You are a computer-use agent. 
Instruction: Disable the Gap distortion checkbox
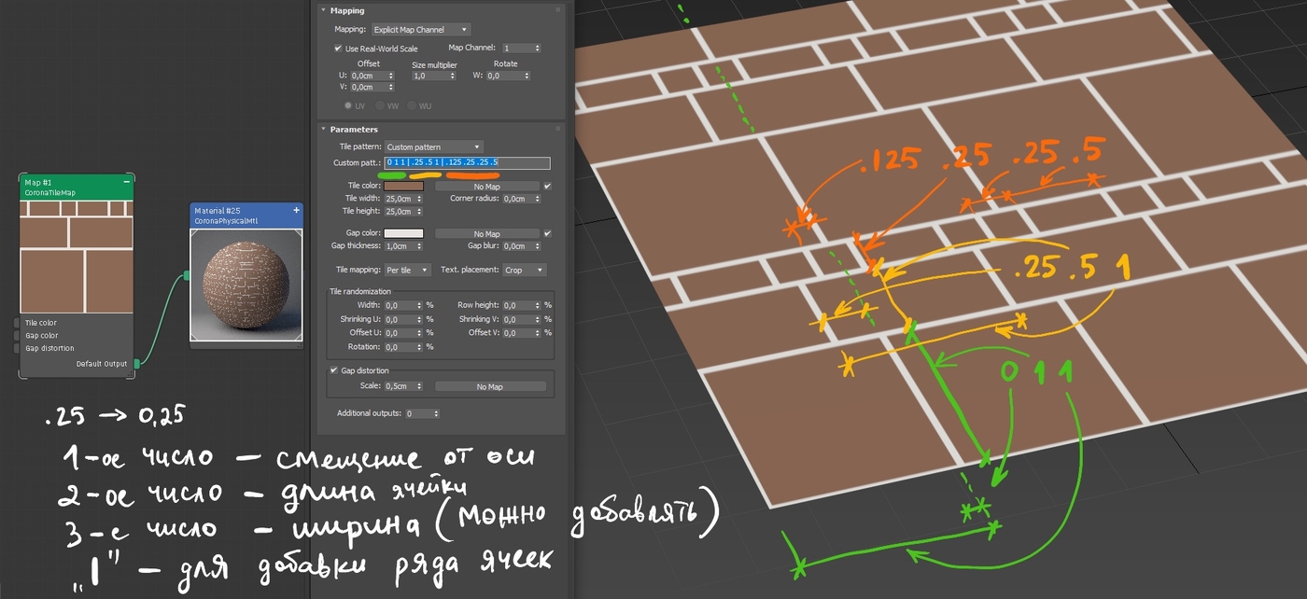tap(335, 370)
